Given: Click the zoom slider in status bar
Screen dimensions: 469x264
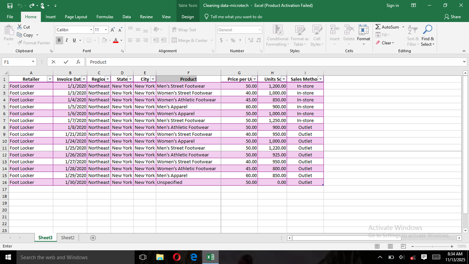Looking at the screenshot, I should pos(433,246).
